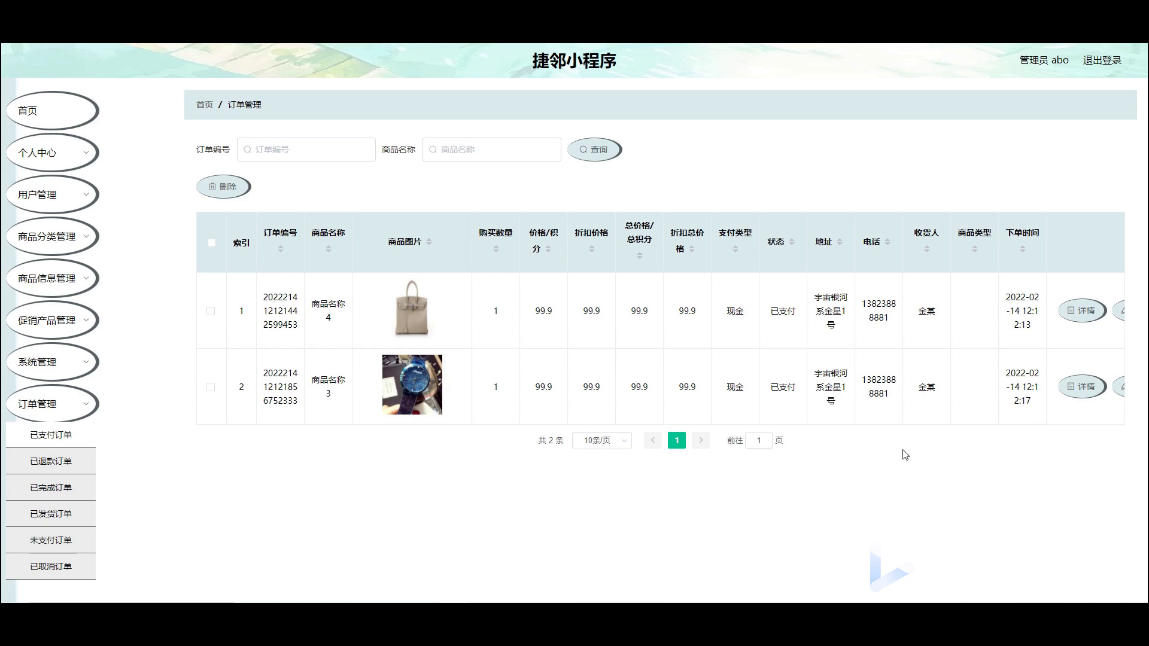Sort by 购买数量 column arrows
The image size is (1149, 646).
496,249
